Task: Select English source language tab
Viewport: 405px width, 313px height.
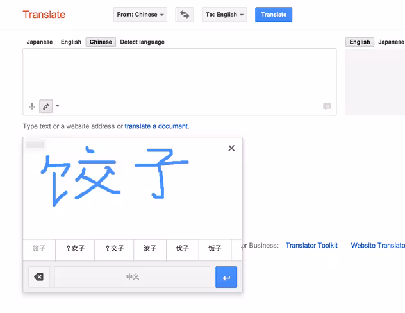Action: pyautogui.click(x=71, y=42)
